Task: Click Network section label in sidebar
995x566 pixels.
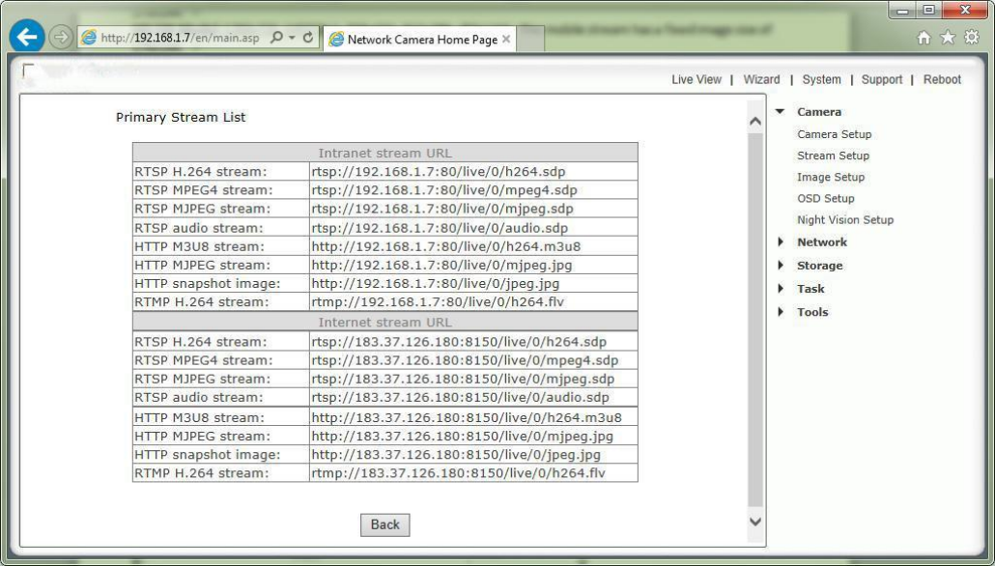Action: (822, 241)
